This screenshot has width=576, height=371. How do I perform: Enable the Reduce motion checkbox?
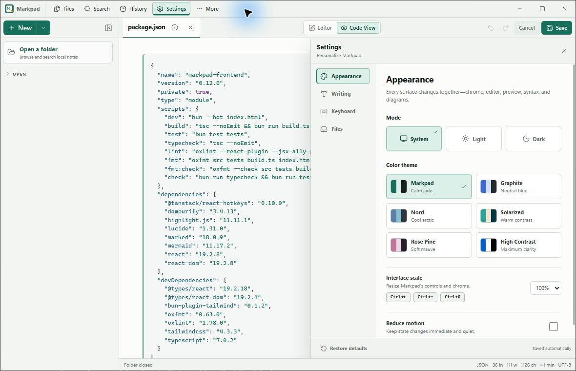tap(553, 326)
